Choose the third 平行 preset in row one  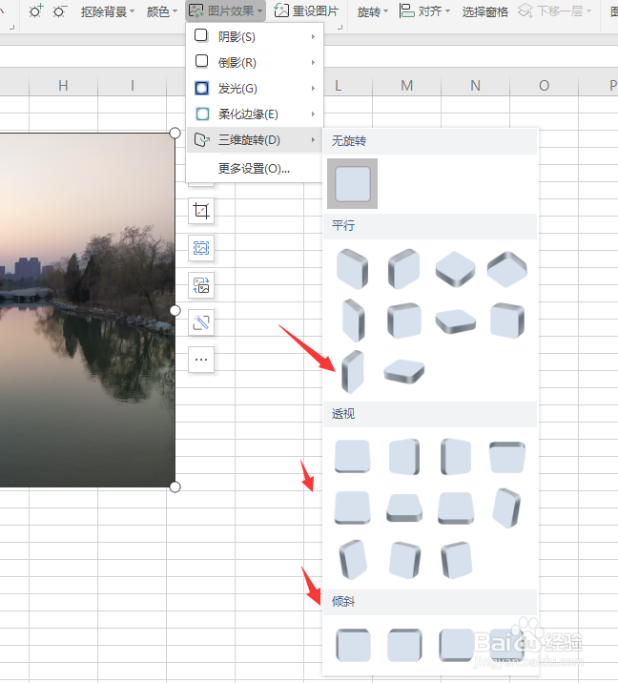(x=456, y=269)
